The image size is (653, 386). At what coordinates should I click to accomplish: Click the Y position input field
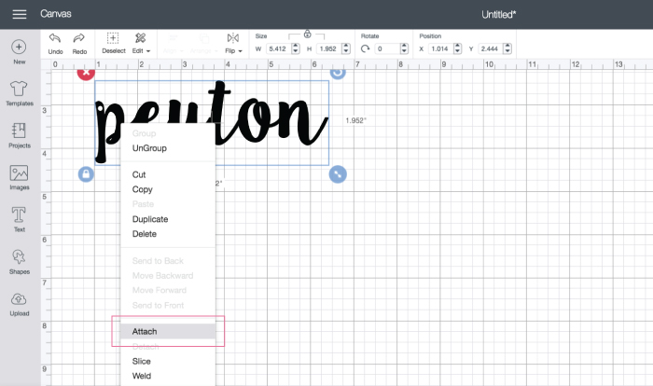[490, 48]
